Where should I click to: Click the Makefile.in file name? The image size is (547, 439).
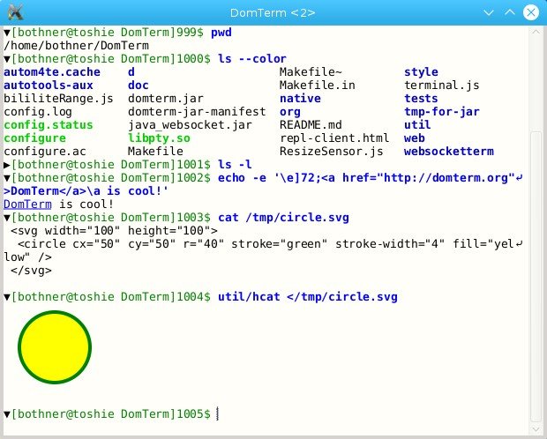[318, 86]
